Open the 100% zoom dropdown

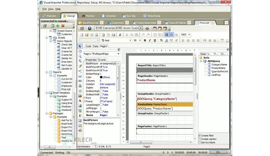[x=189, y=34]
